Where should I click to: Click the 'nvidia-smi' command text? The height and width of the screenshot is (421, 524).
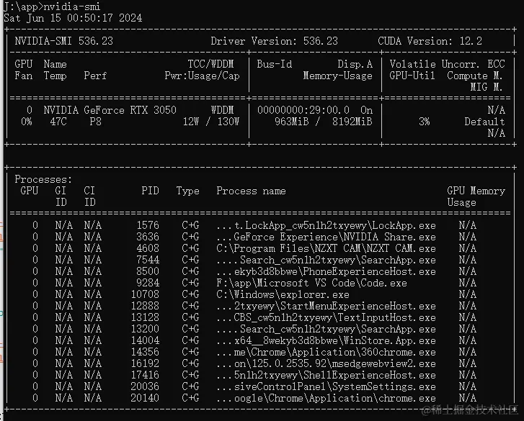tap(72, 6)
